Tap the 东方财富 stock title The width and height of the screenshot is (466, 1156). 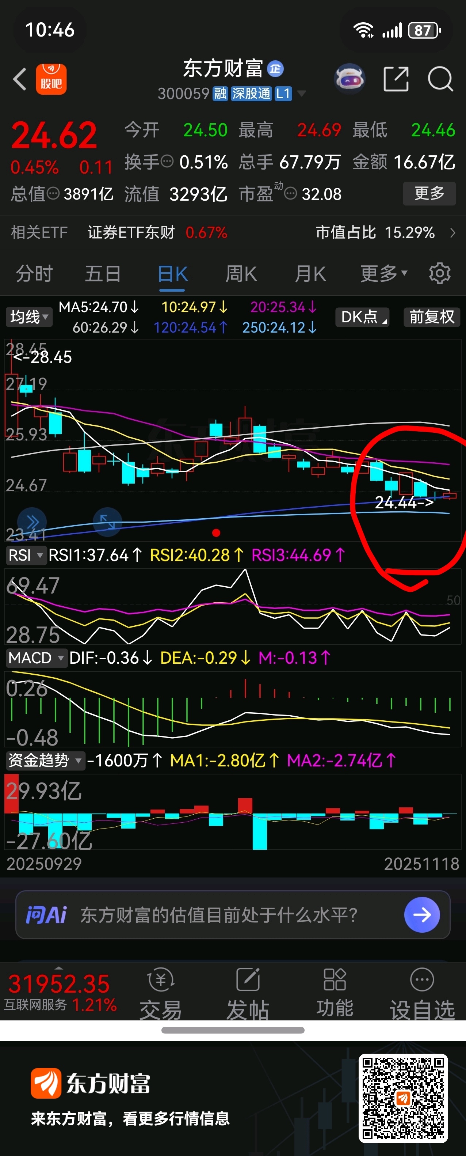(x=223, y=68)
